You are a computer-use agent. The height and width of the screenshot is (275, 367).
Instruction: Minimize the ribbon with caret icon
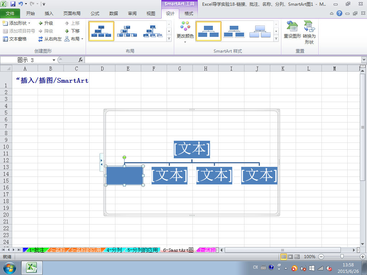332,14
